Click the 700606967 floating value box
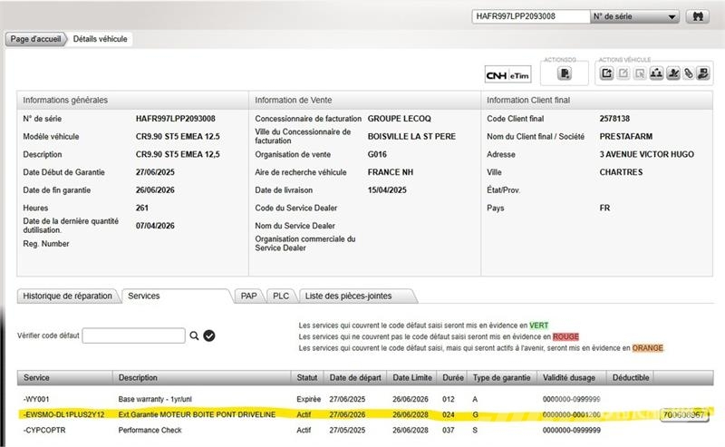 coord(684,414)
